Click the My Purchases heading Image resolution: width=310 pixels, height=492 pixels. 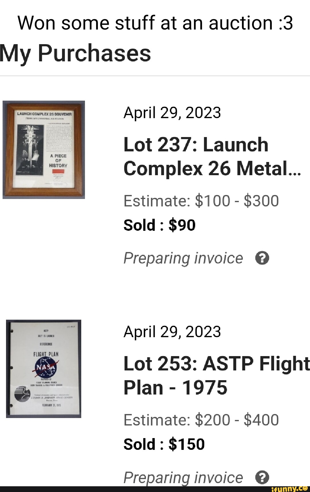(75, 53)
